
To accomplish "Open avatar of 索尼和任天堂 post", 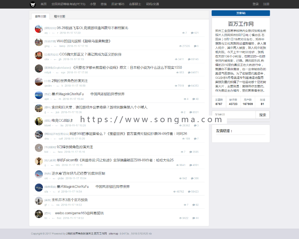I will click(39, 108).
